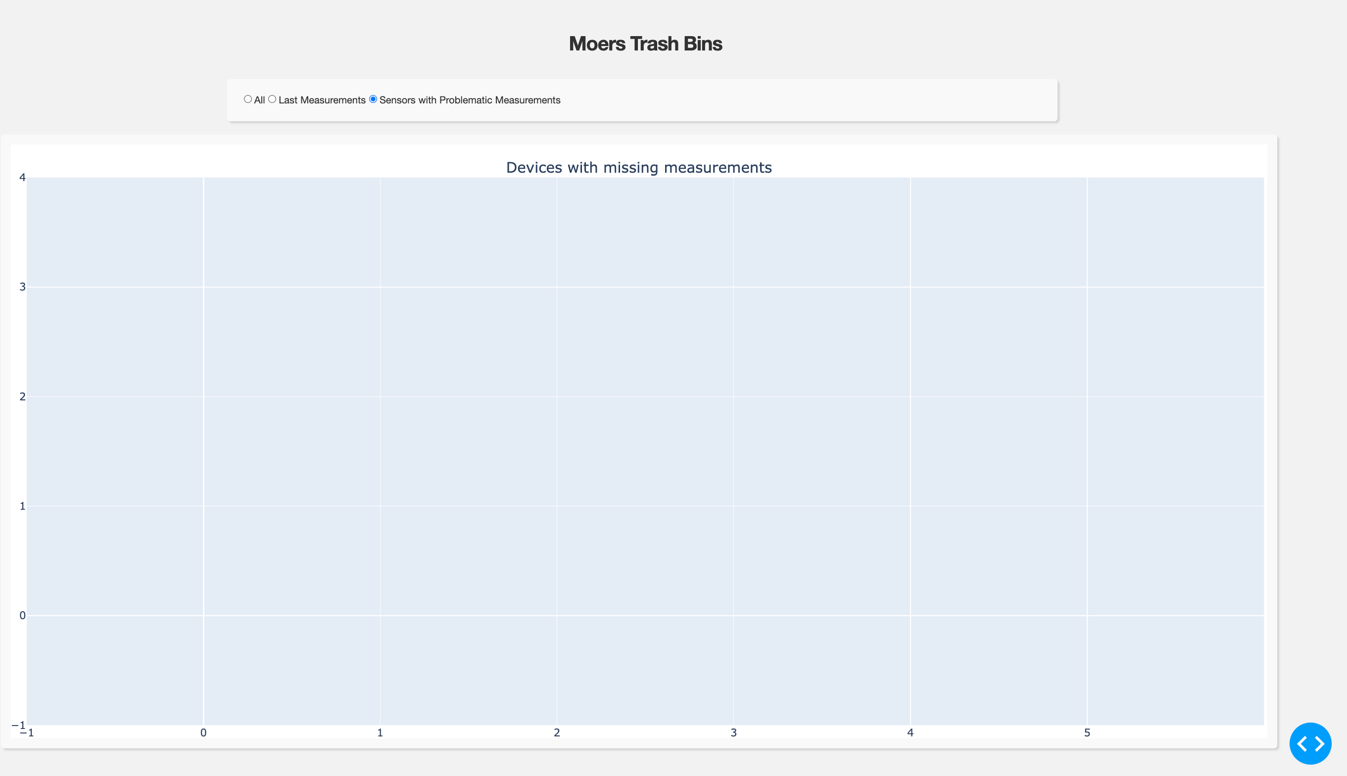Screen dimensions: 1347x776
Task: Click the y-axis tick label 2
Action: click(x=22, y=396)
